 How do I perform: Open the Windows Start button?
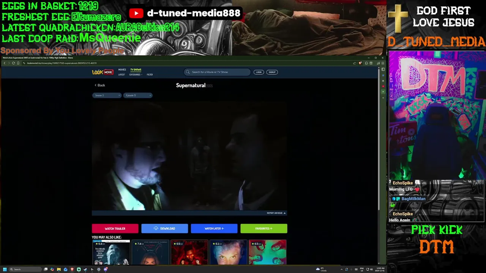(x=5, y=269)
